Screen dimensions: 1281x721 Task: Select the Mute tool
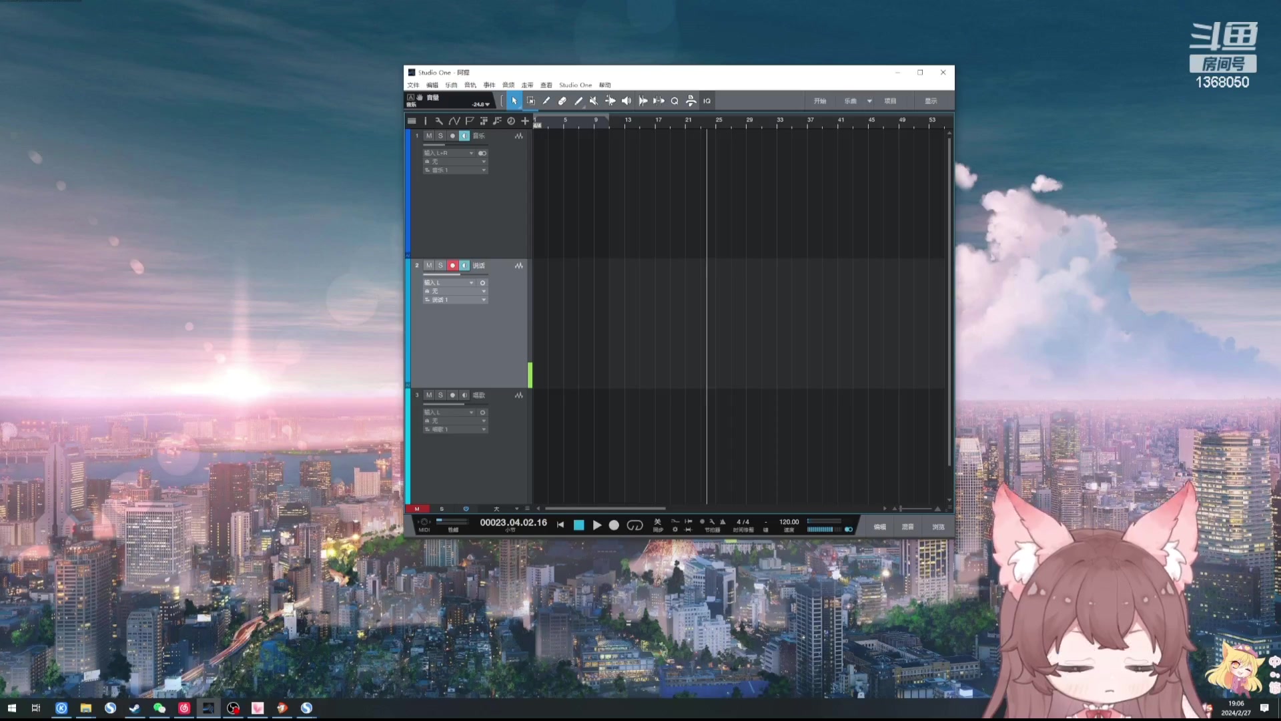594,101
